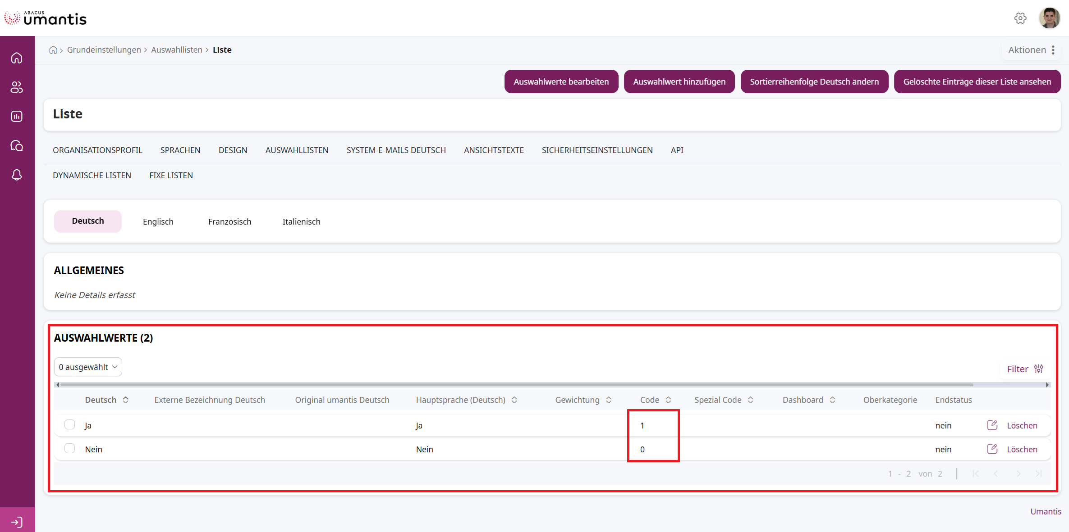
Task: Open the people icon in the sidebar
Action: [x=17, y=87]
